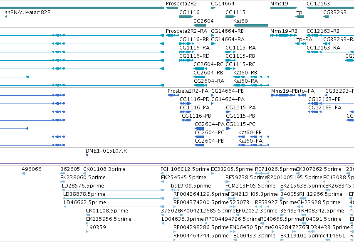This screenshot has height=242, width=354.
Task: Select EST label CK01108.5prime
Action: [107, 211]
